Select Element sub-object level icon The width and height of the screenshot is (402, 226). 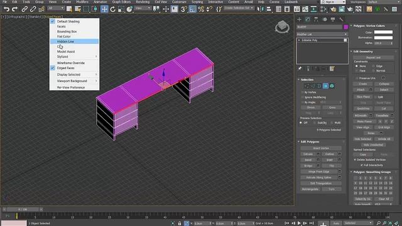[332, 86]
